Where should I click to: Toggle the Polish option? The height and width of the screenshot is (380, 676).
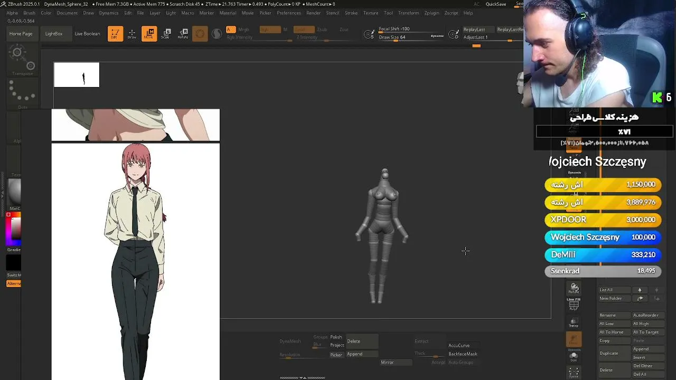[x=336, y=337]
